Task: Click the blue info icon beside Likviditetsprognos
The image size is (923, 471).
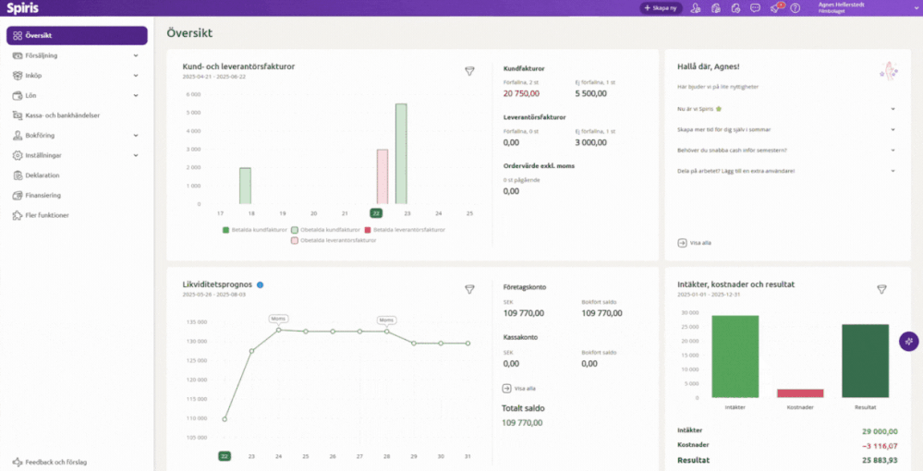Action: pos(261,285)
